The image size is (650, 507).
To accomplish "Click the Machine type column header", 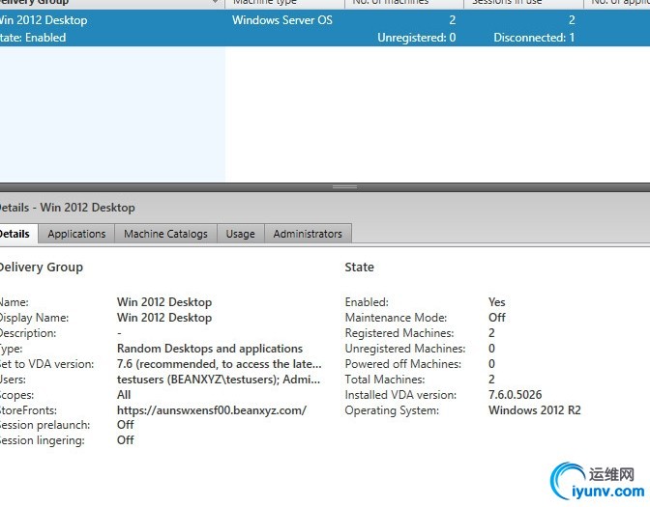I will (284, 3).
